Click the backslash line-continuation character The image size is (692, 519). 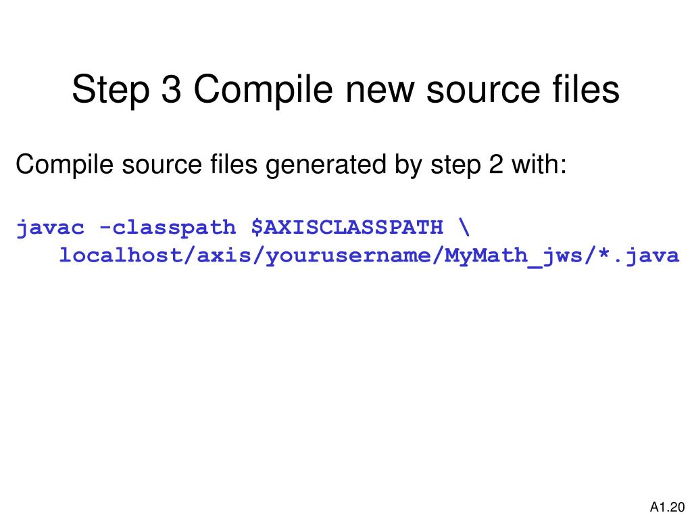[464, 227]
